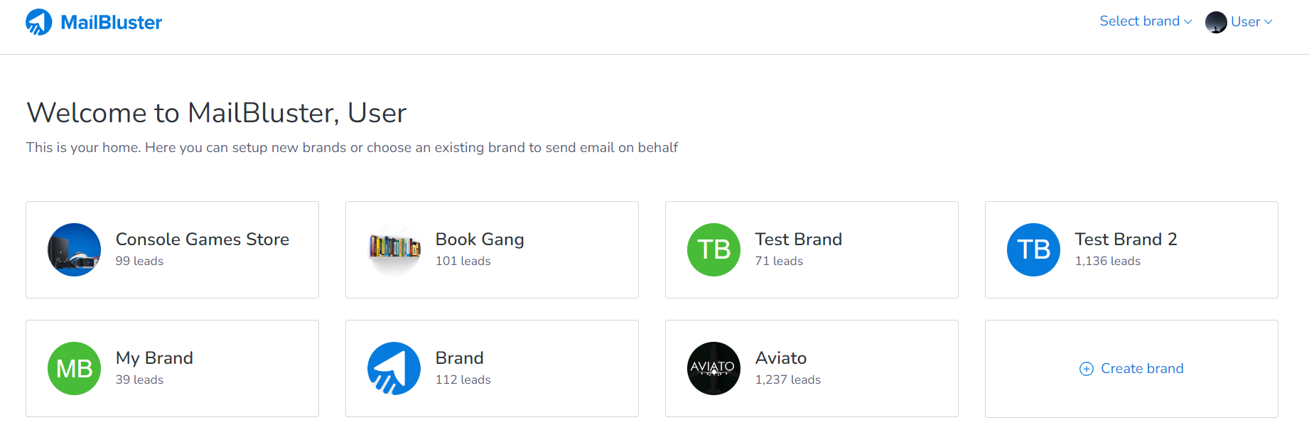Open the User account dropdown menu
Screen dimensions: 1309x447
pos(1251,22)
